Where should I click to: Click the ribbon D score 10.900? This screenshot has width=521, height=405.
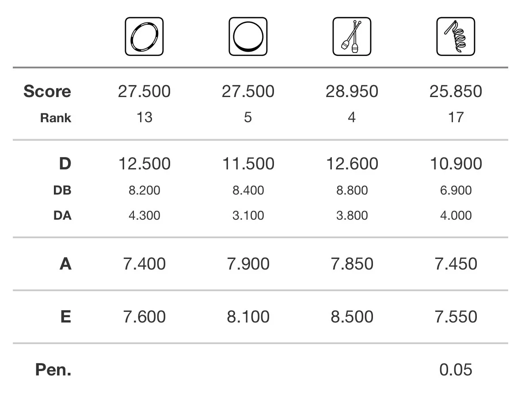click(456, 164)
